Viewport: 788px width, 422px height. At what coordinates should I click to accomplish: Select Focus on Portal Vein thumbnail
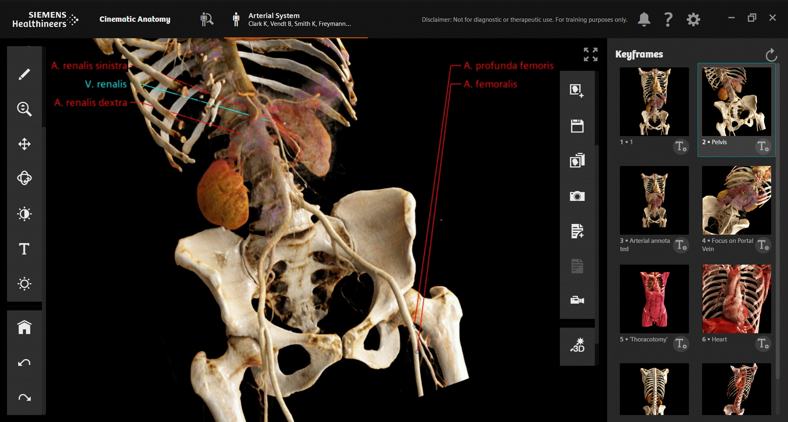737,200
